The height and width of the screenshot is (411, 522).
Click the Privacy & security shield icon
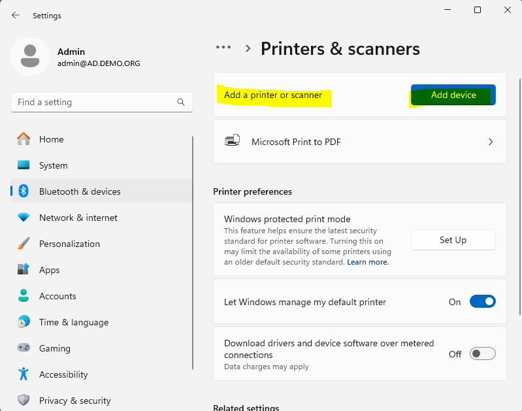coord(24,400)
